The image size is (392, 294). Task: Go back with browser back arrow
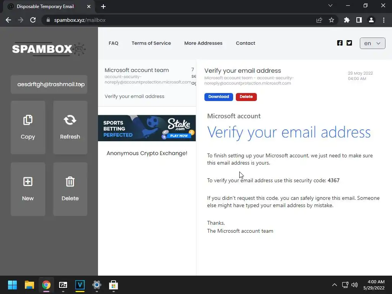(8, 20)
